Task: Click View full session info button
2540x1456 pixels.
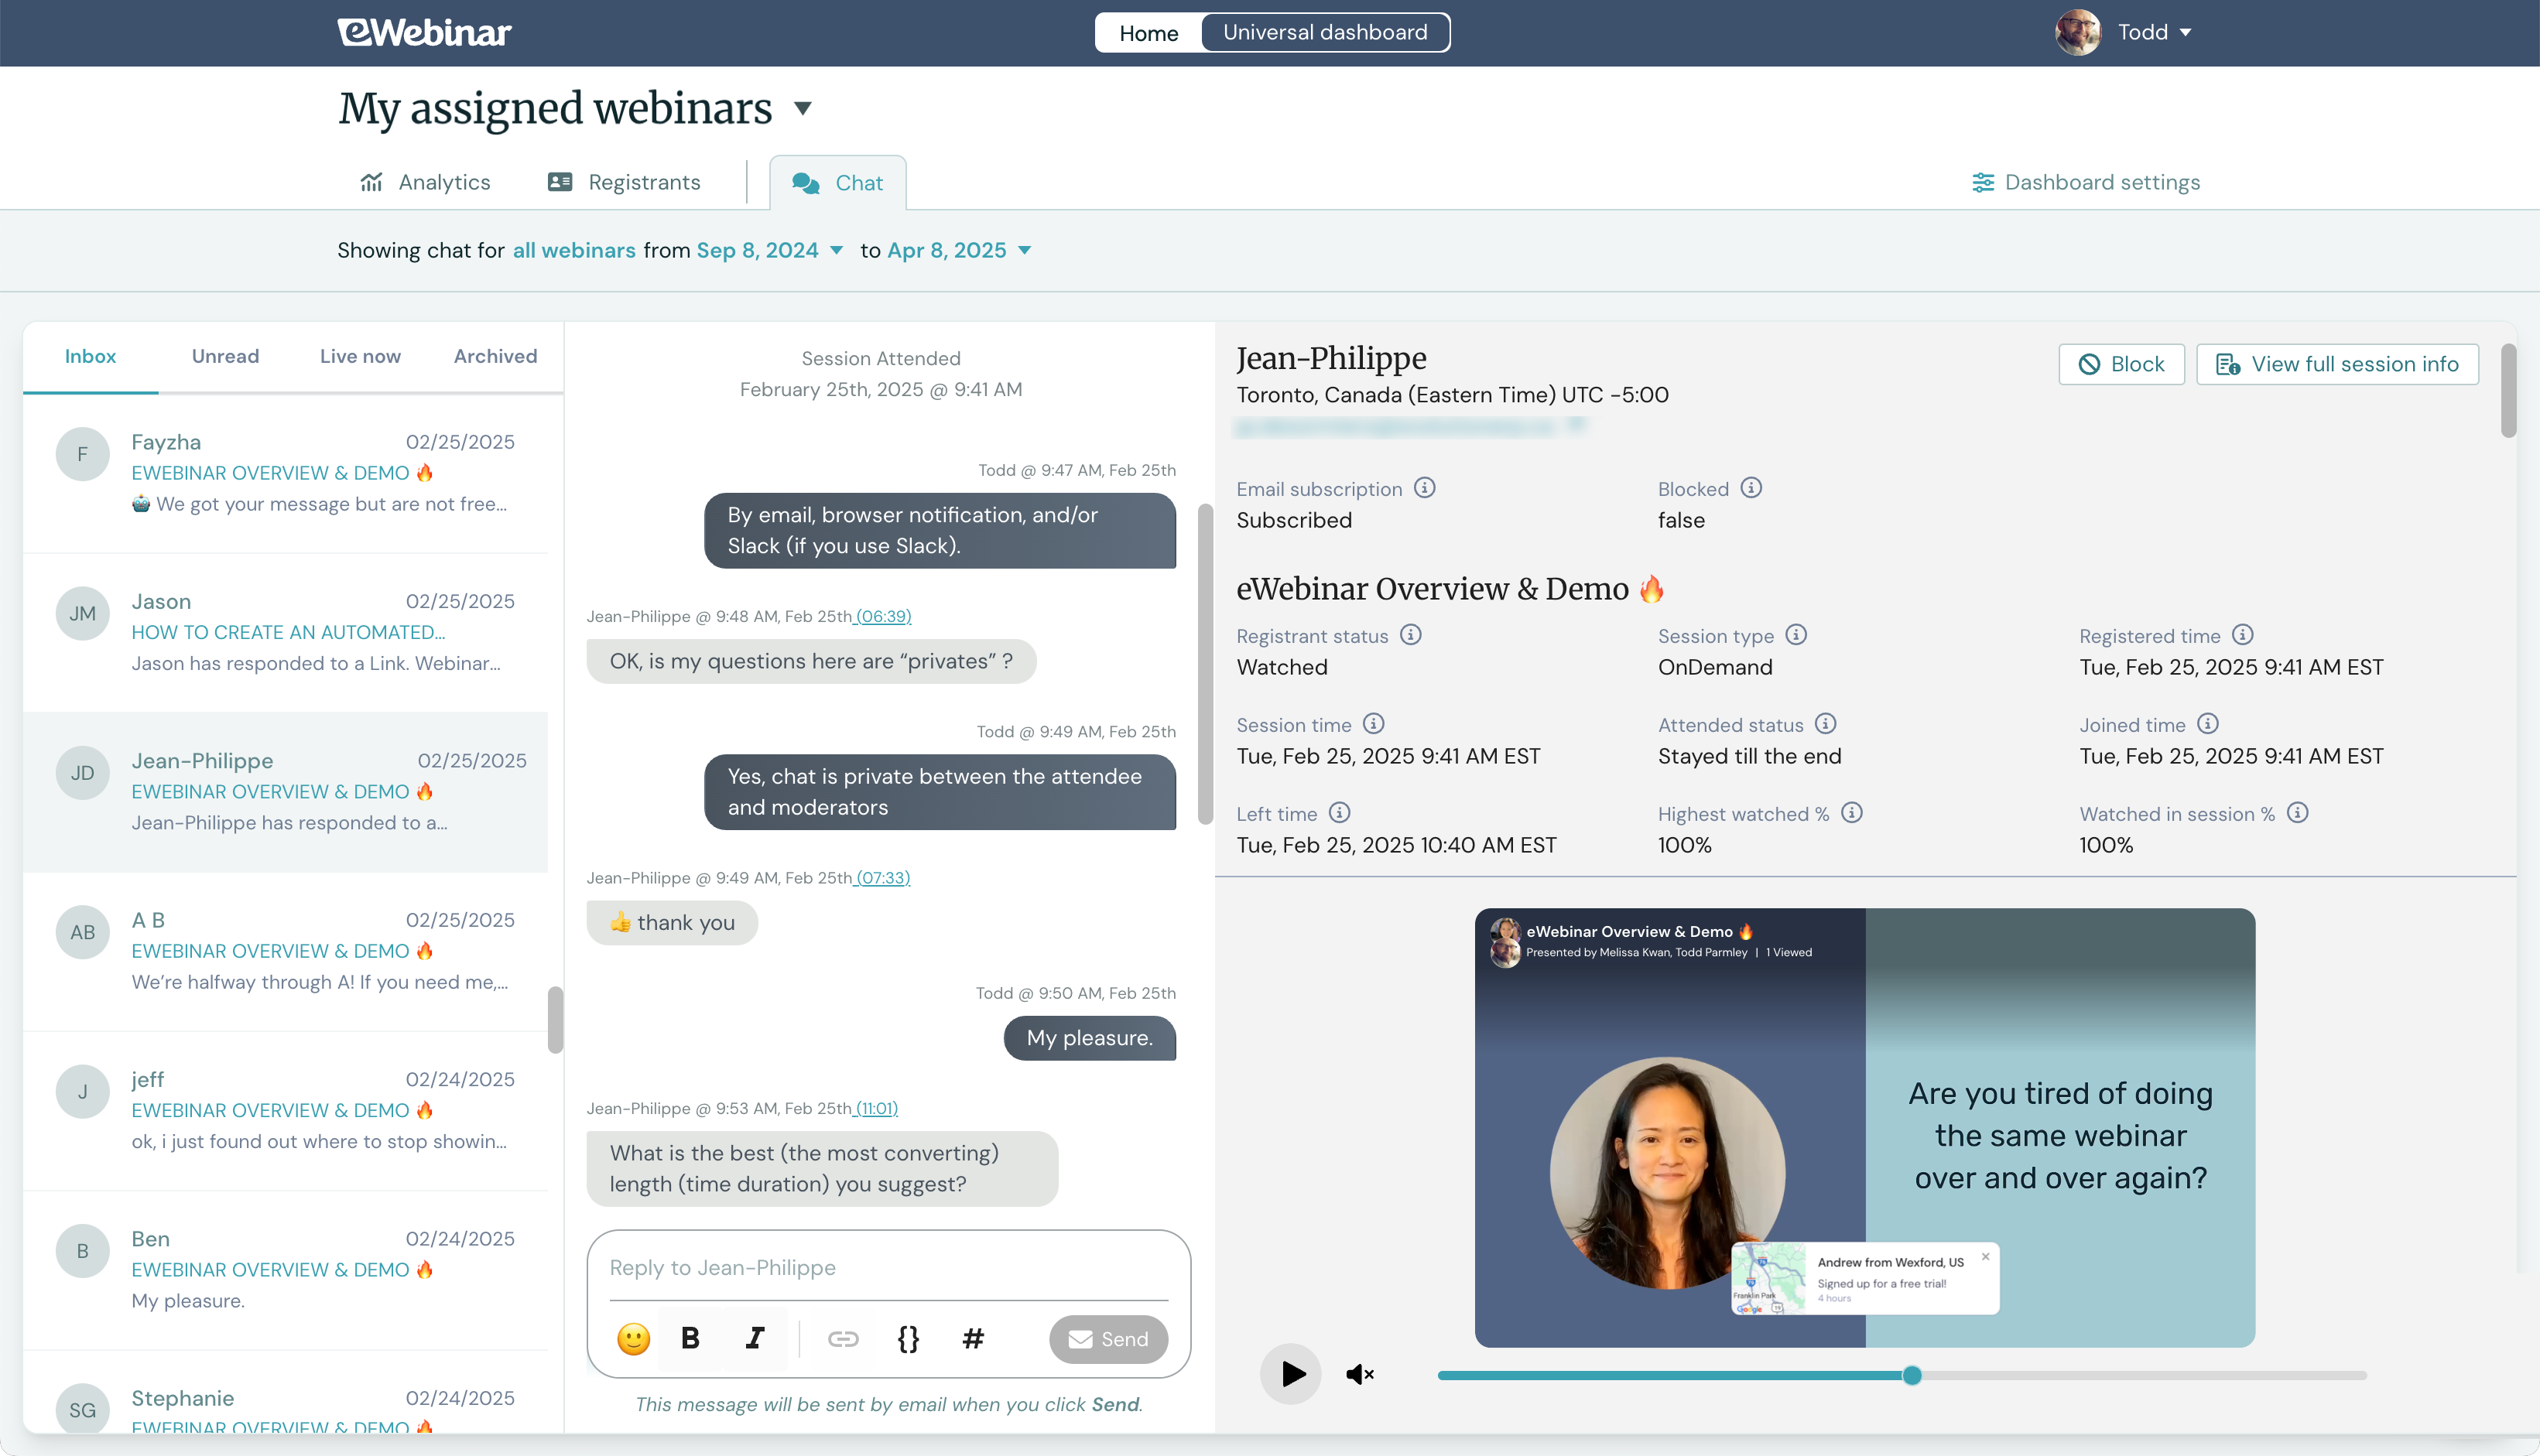Action: coord(2337,364)
